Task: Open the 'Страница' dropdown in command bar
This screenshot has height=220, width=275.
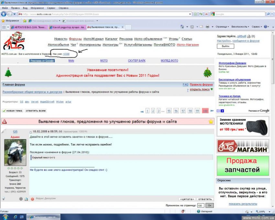Action: 222,27
